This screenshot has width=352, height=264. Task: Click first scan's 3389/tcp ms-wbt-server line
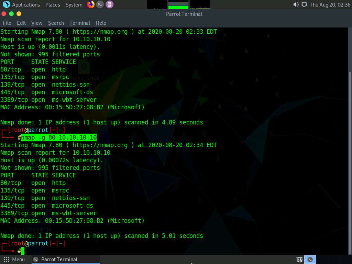(48, 100)
